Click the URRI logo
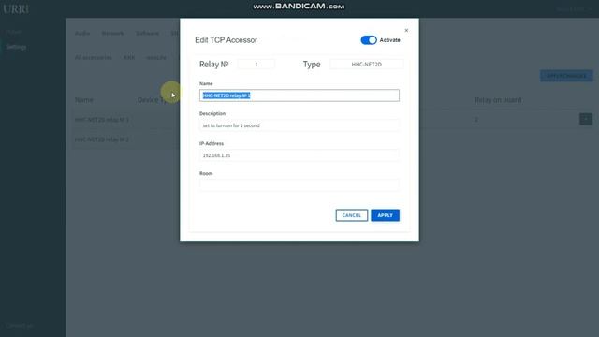 click(16, 9)
